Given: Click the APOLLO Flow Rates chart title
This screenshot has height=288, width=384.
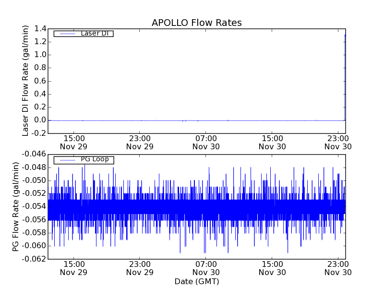Looking at the screenshot, I should 196,23.
